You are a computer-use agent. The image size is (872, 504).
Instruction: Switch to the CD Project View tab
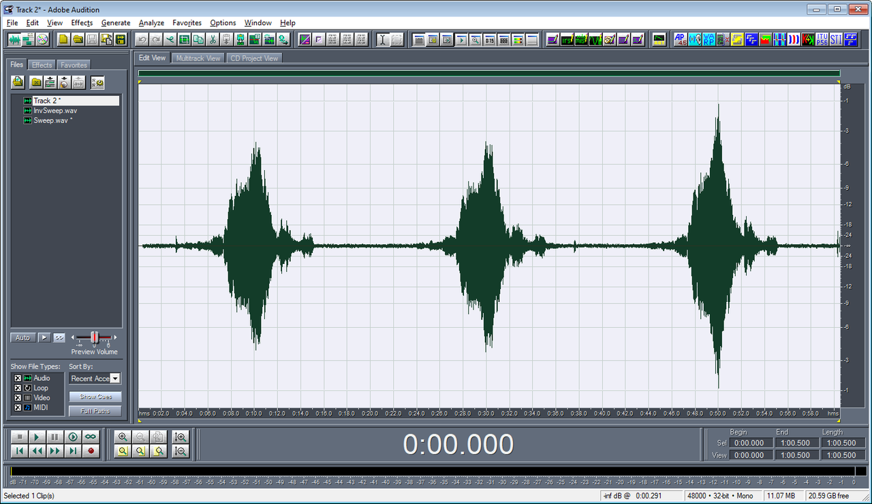pyautogui.click(x=253, y=58)
